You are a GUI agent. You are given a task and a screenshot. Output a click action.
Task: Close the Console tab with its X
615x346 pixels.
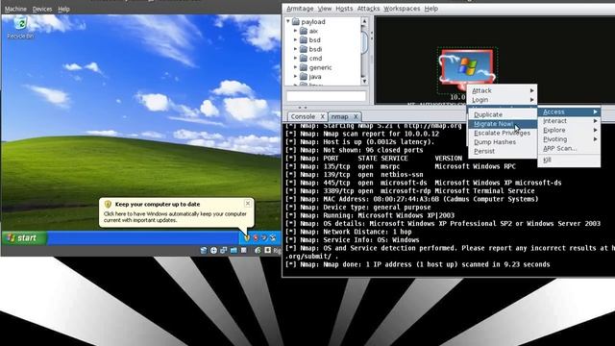(322, 116)
